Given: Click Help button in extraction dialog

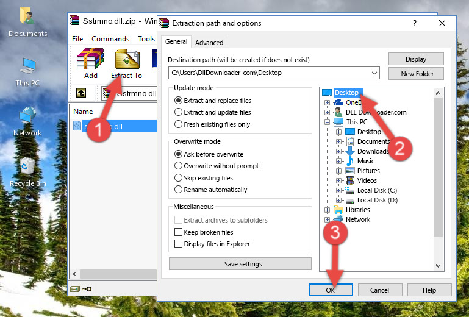Looking at the screenshot, I should click(429, 290).
